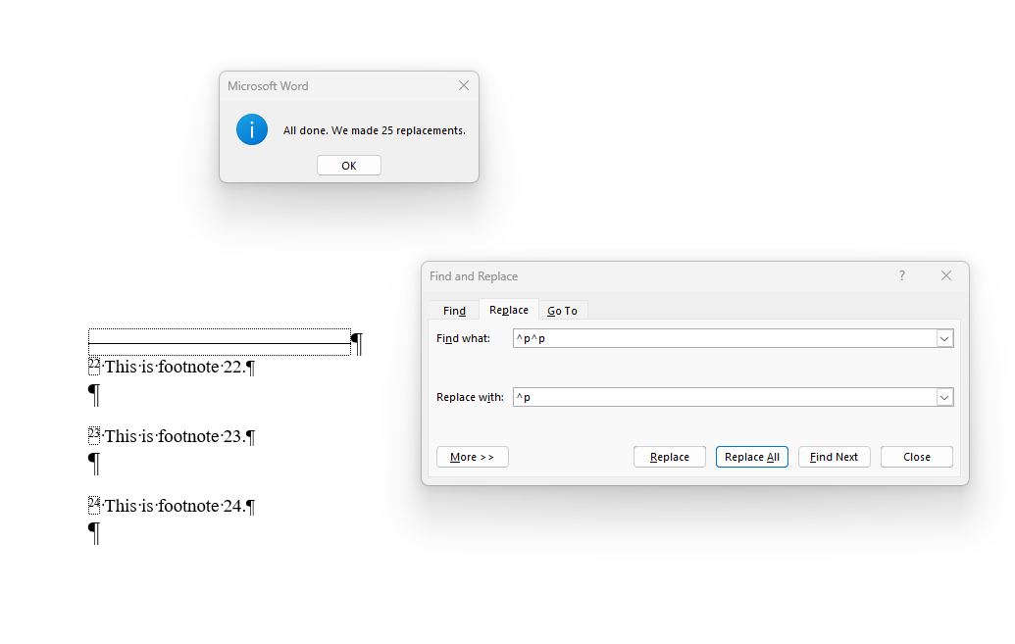
Task: Switch to the Find tab
Action: (x=453, y=310)
